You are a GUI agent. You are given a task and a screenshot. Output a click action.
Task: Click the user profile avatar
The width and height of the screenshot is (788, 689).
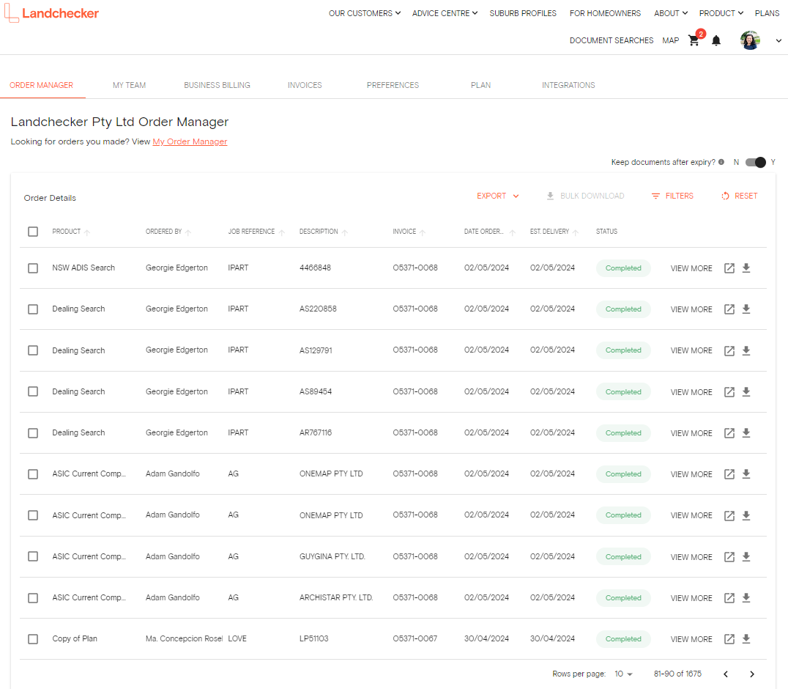(750, 40)
